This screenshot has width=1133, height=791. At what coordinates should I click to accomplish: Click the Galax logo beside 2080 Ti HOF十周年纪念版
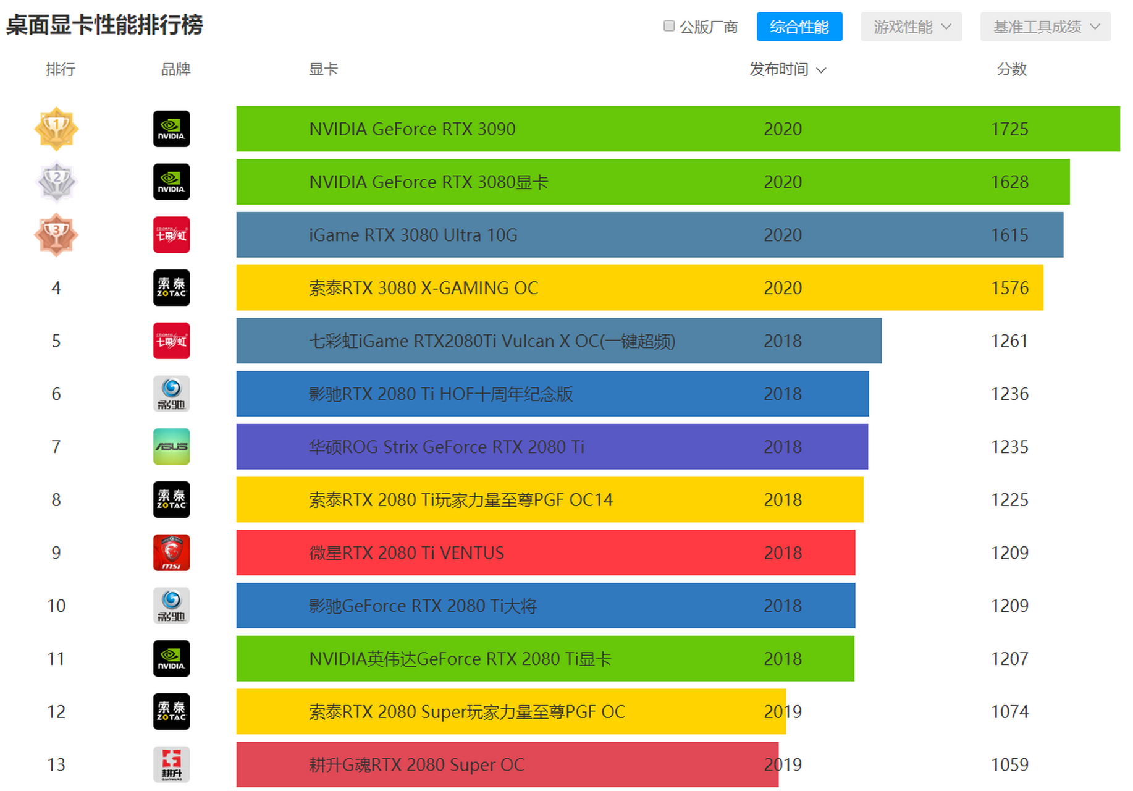tap(171, 394)
